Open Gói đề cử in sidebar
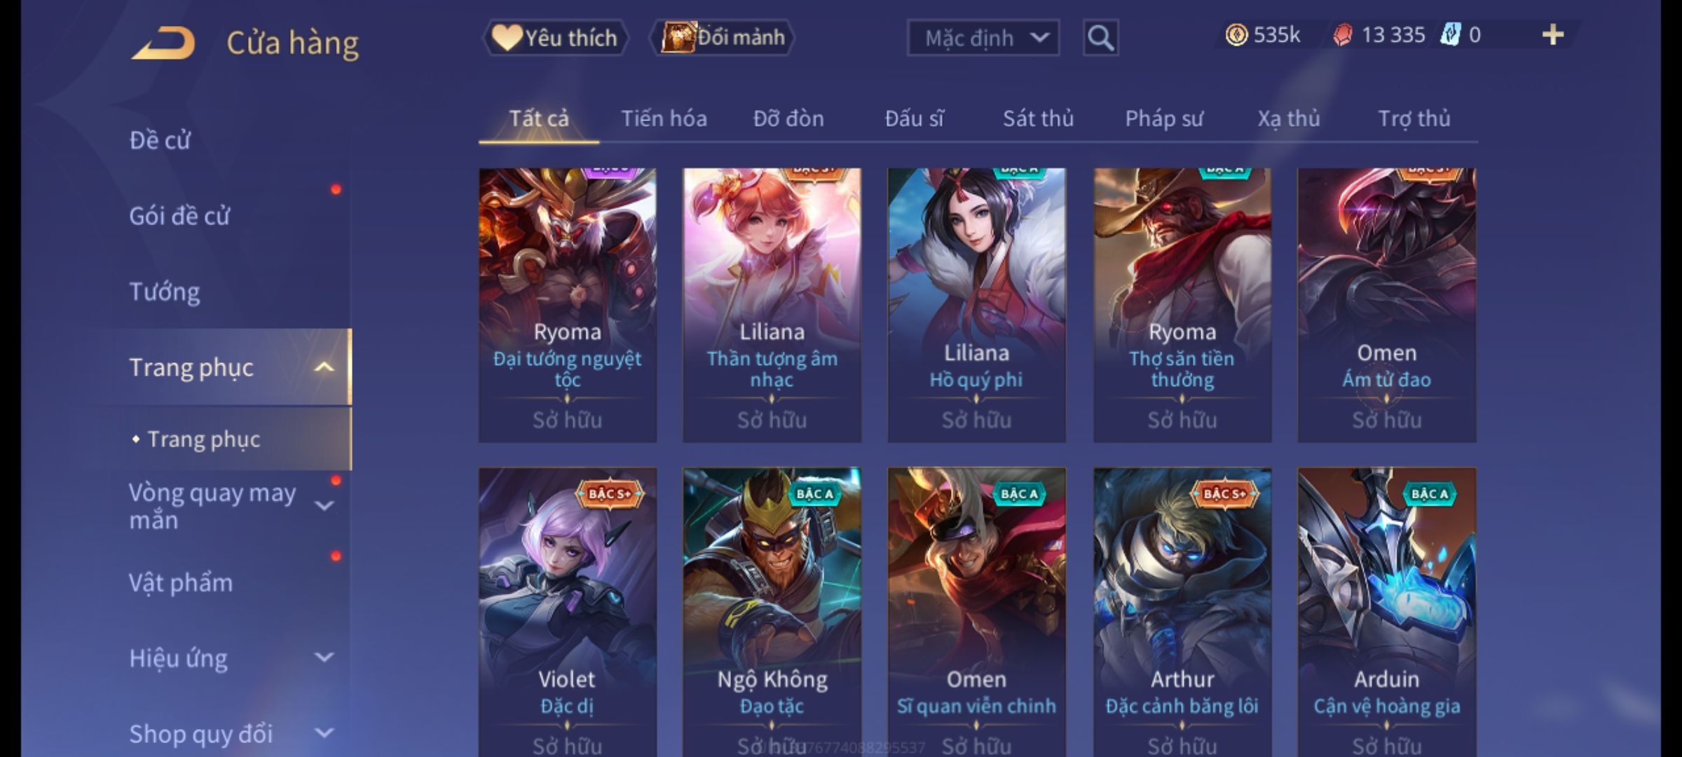 (179, 216)
